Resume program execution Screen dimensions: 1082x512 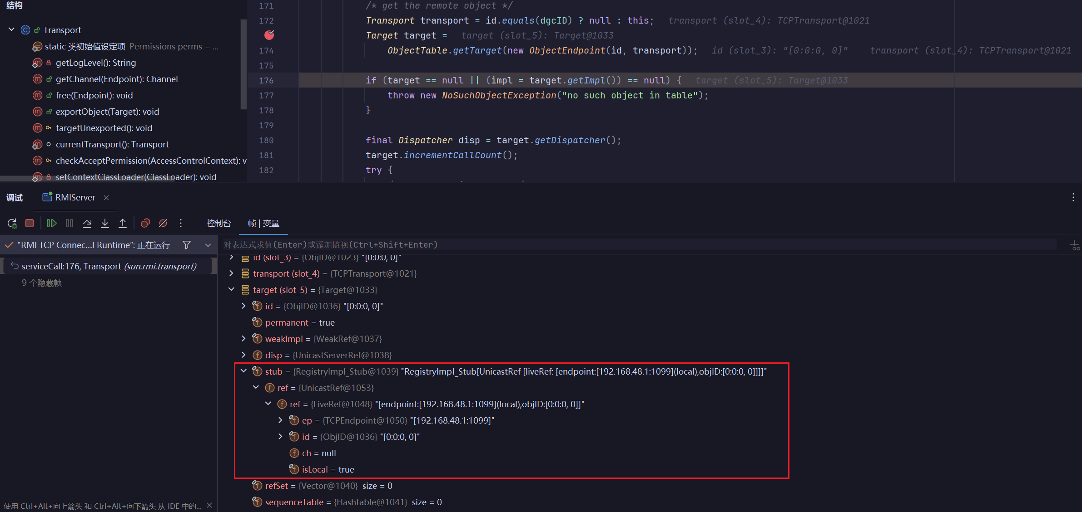point(51,223)
